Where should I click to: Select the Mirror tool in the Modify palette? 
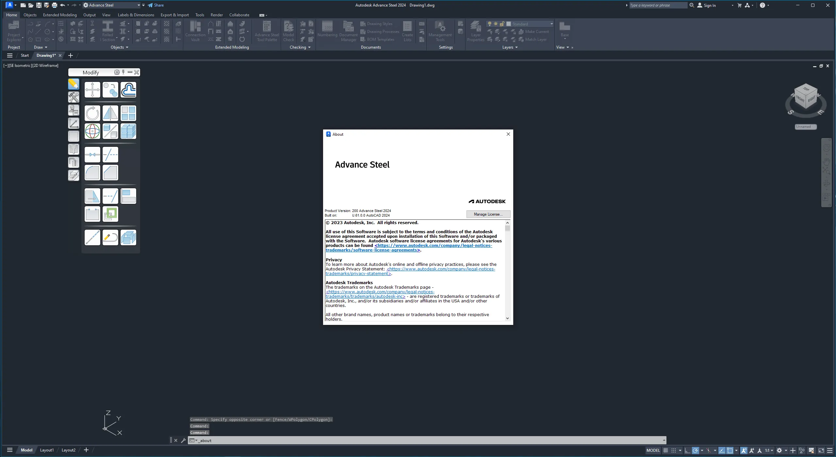point(110,113)
